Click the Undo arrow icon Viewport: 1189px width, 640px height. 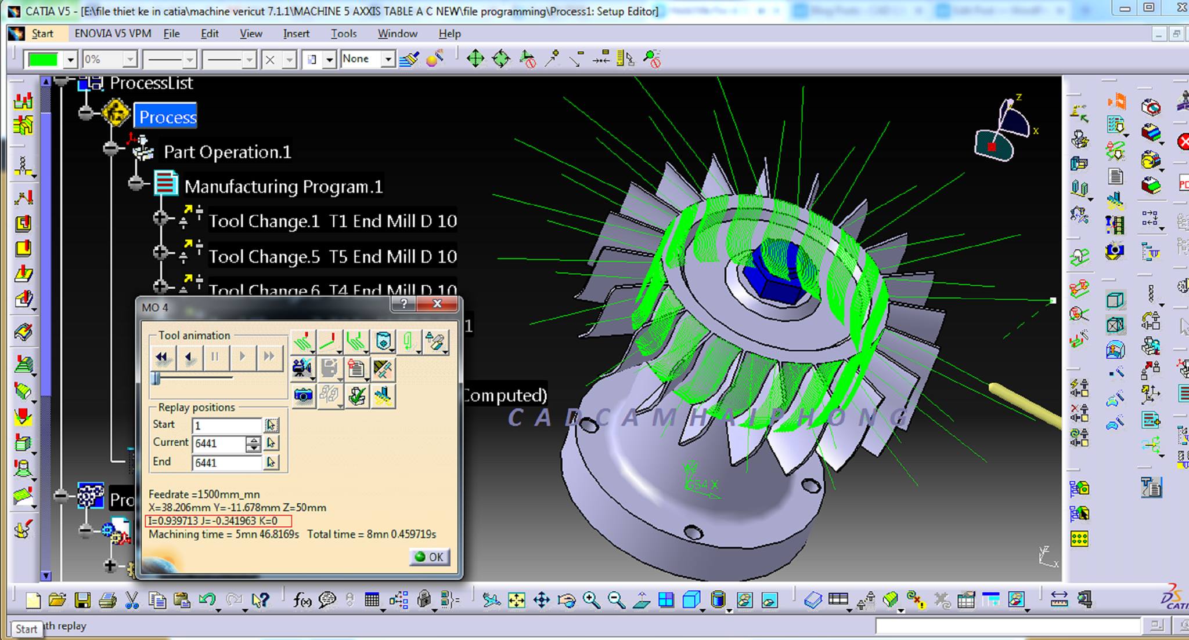[x=207, y=601]
